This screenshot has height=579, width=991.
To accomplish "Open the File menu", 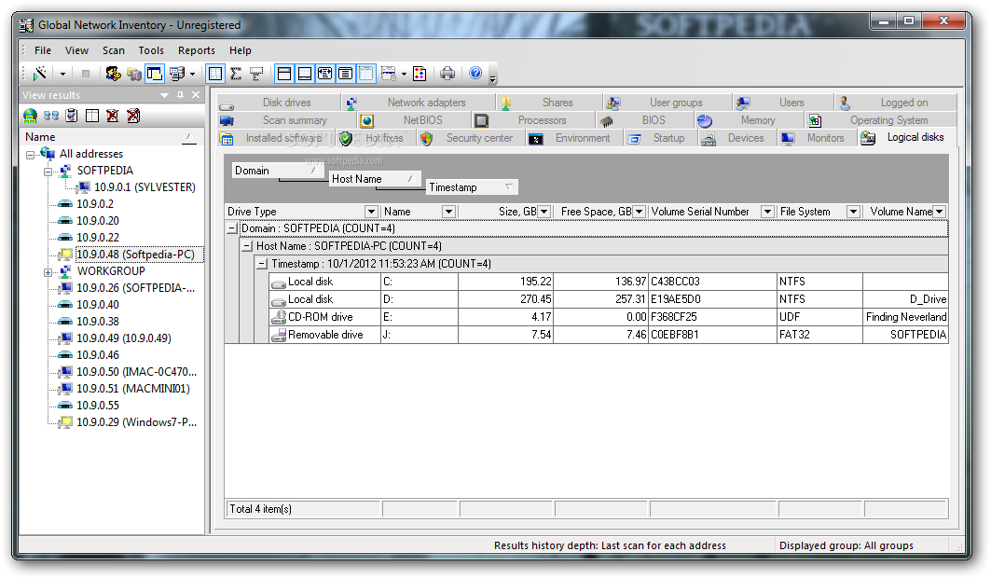I will [x=43, y=50].
